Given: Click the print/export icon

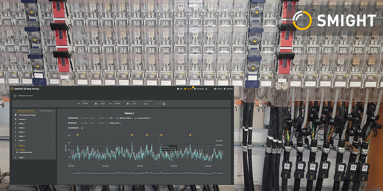Looking at the screenshot, I should click(x=164, y=104).
